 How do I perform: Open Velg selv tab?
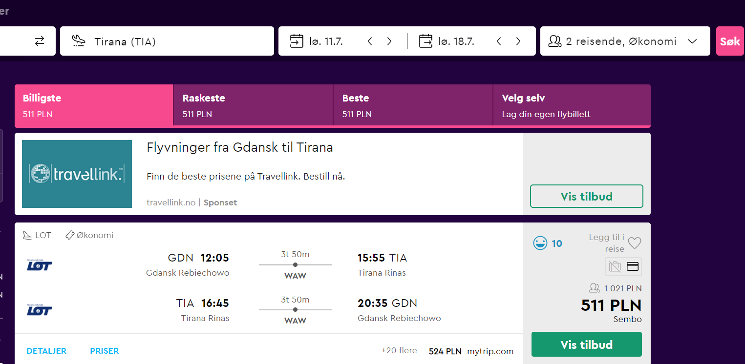coord(572,105)
